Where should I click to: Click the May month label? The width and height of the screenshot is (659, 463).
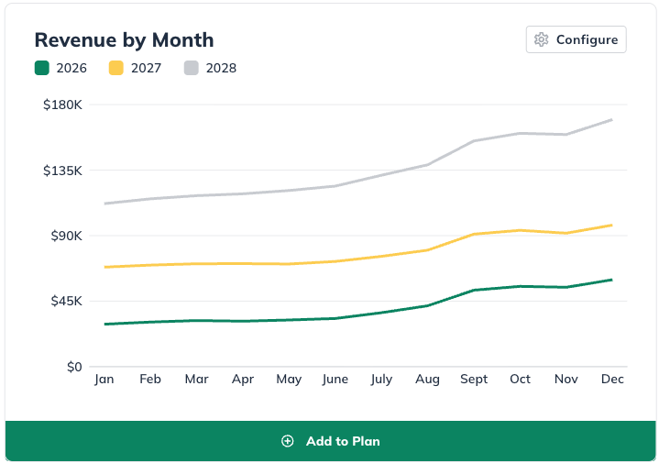point(289,380)
